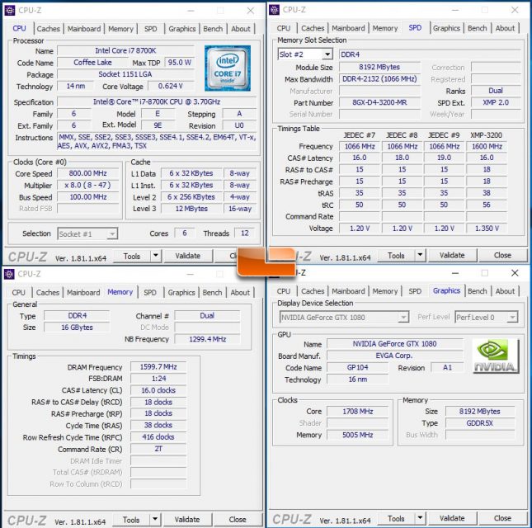Click Tools button in the CPU window

[x=132, y=256]
